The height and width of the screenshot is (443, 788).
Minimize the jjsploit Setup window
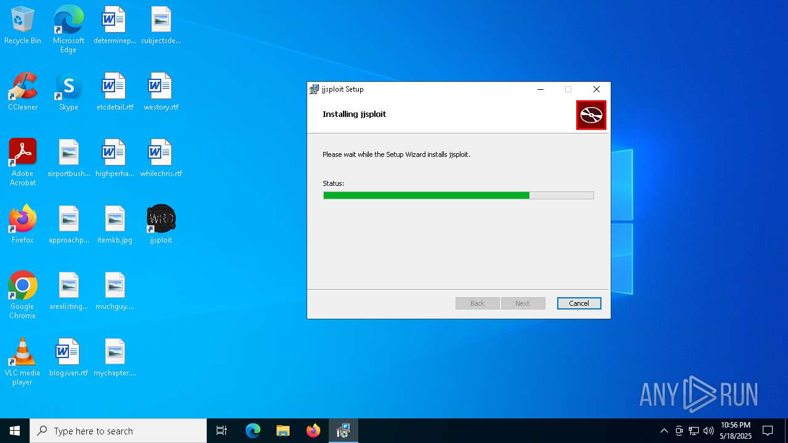point(541,89)
